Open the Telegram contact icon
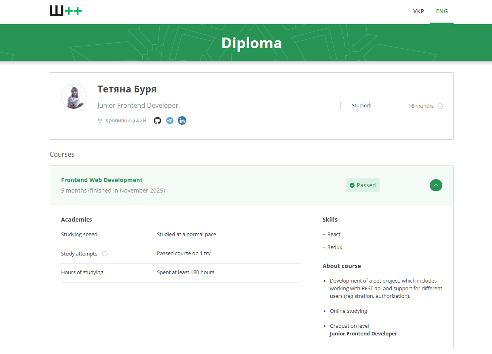This screenshot has height=354, width=492. (x=170, y=121)
